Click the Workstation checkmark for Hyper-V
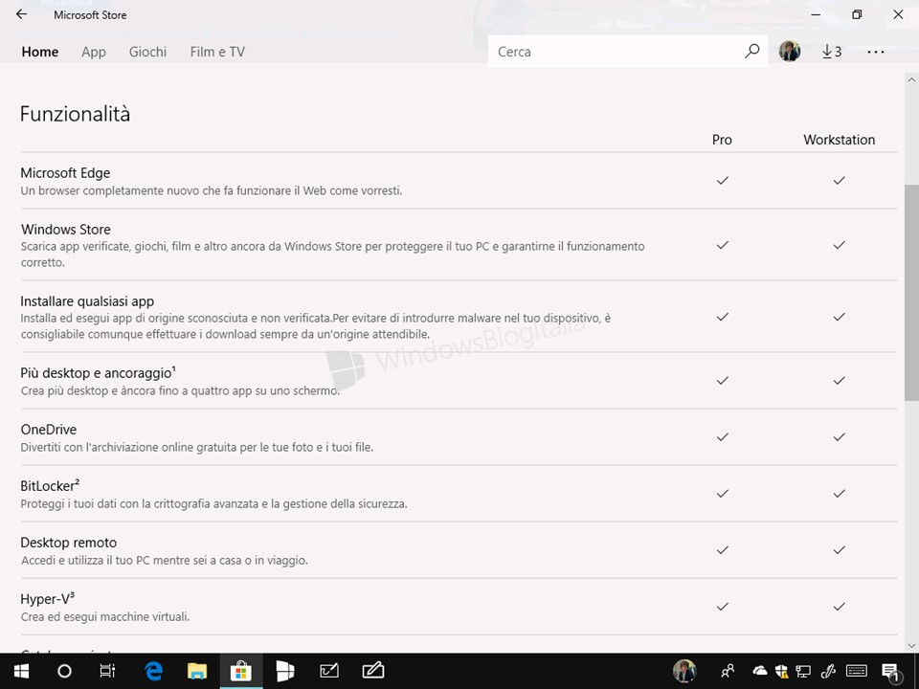The height and width of the screenshot is (689, 919). pyautogui.click(x=840, y=607)
